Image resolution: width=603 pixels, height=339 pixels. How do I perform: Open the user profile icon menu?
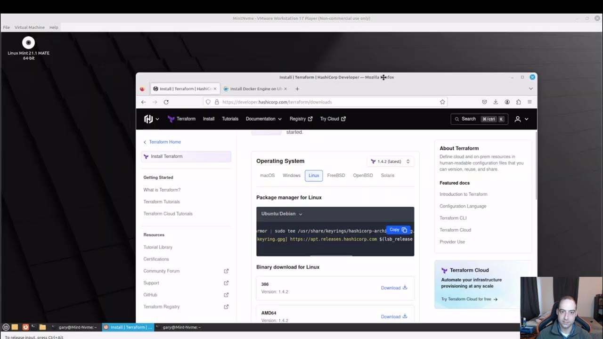521,119
